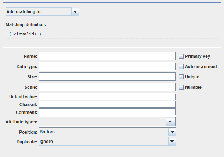Check the Unique option
The width and height of the screenshot is (224, 157).
point(181,77)
